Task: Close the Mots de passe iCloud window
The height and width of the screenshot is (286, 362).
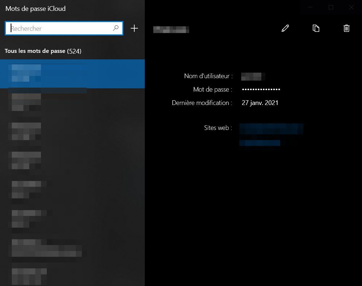Action: 351,7
